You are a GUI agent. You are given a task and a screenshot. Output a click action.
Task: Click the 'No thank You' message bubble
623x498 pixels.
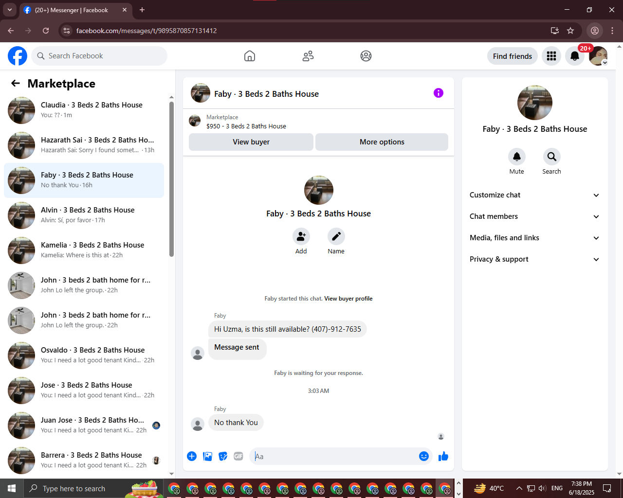[236, 423]
